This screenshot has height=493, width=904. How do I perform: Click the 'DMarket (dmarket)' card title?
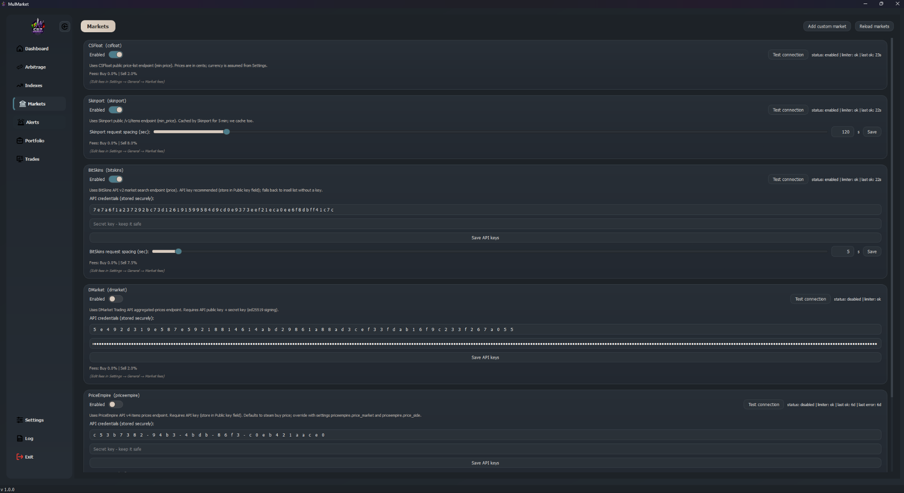click(x=107, y=290)
